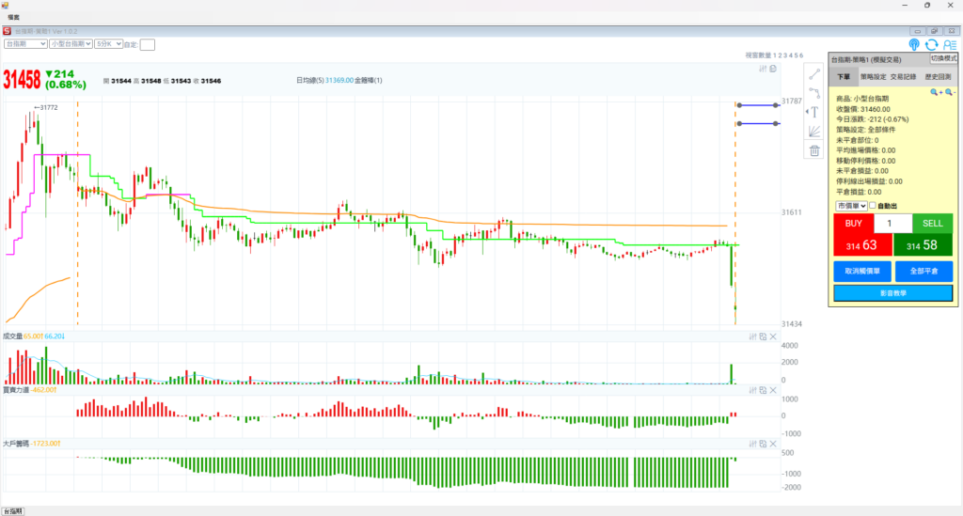Image resolution: width=963 pixels, height=516 pixels.
Task: Click the 自定 custom interval input box
Action: 148,43
